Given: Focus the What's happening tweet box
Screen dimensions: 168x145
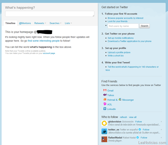Looking at the screenshot, I should coord(50,14).
